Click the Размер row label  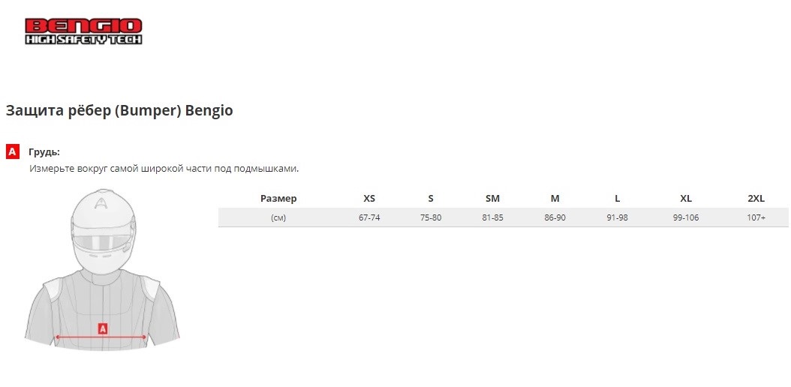(278, 199)
